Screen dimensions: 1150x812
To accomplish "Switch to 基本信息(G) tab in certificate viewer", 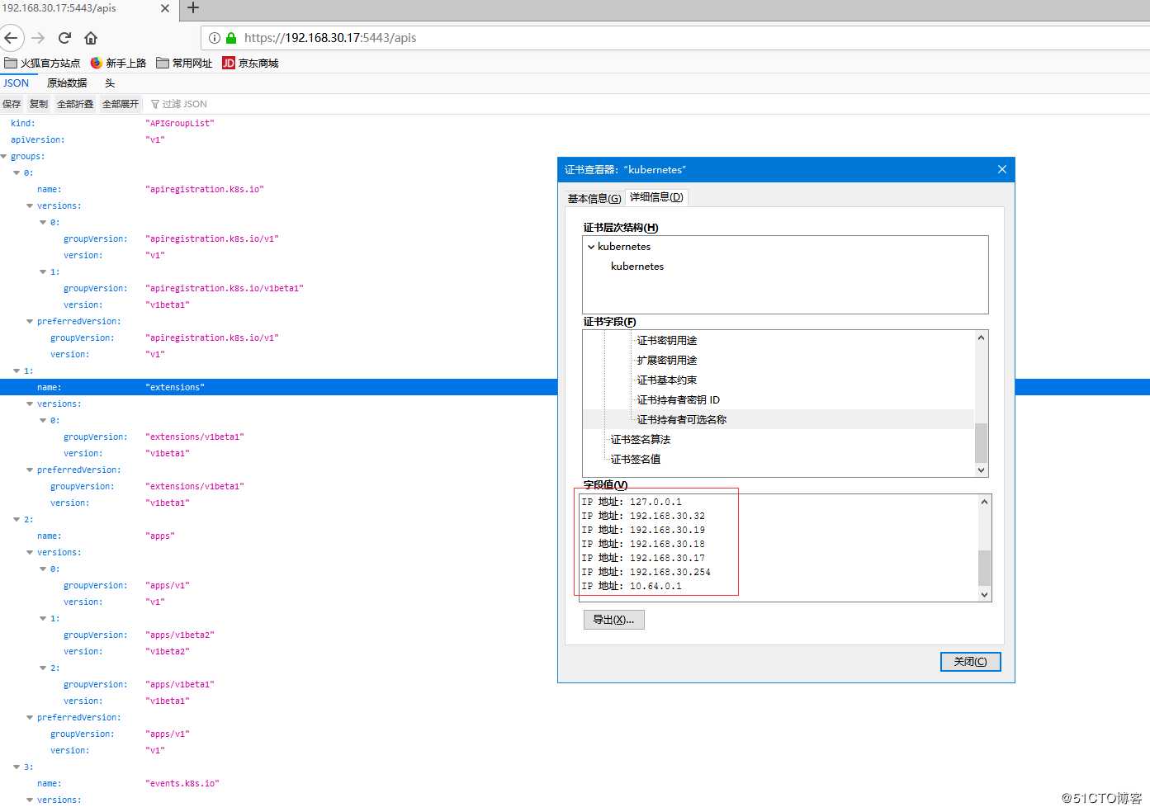I will 594,198.
